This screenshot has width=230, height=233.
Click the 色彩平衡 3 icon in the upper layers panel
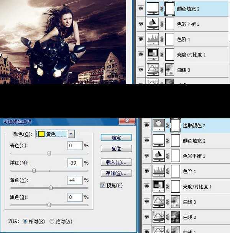pyautogui.click(x=153, y=24)
